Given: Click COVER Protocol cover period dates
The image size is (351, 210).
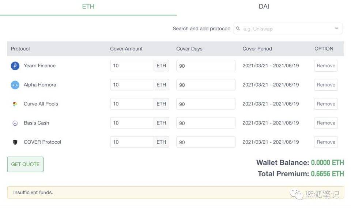Looking at the screenshot, I should [x=271, y=142].
